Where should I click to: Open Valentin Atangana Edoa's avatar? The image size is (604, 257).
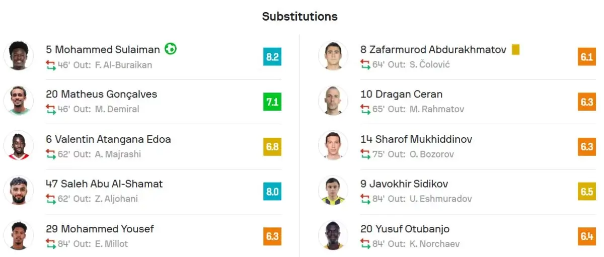click(x=19, y=145)
